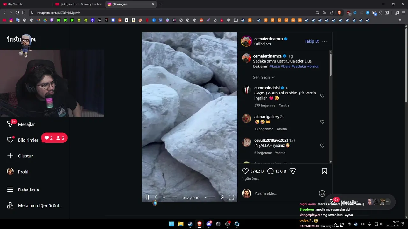Click the comments panel scrollbar
The image size is (408, 229).
331,65
